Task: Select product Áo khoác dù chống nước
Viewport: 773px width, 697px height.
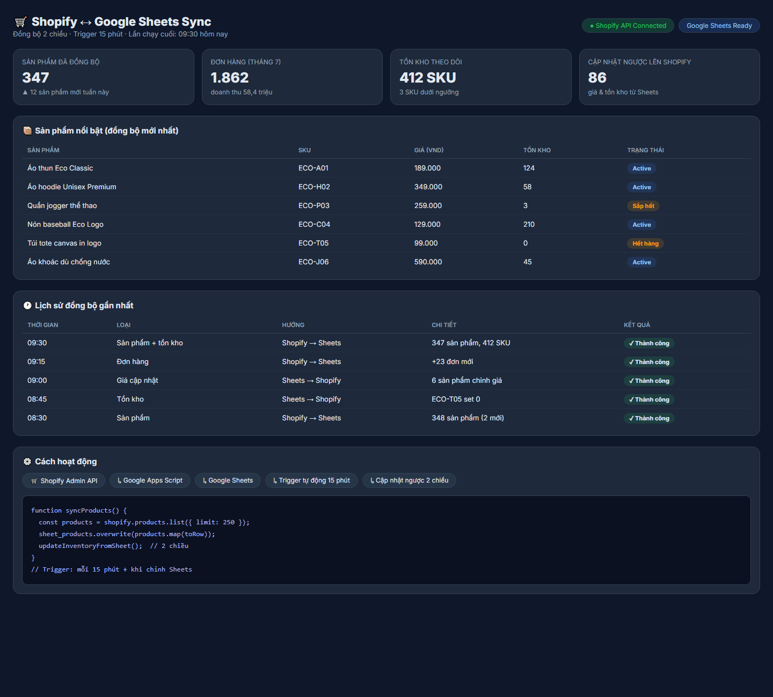Action: [69, 262]
